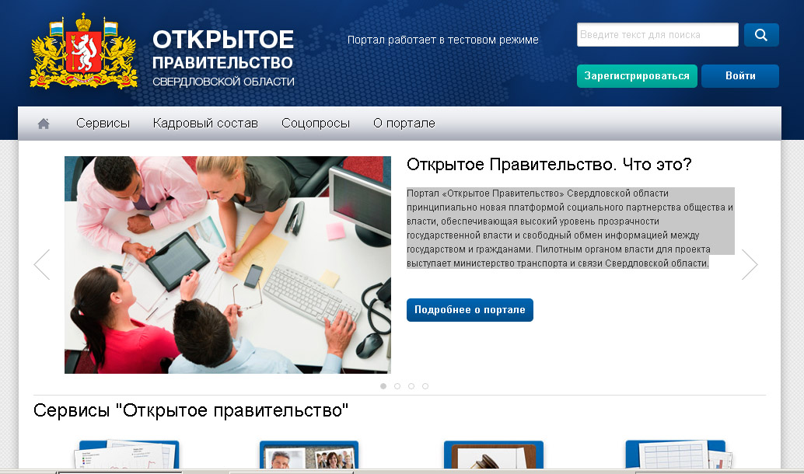Click the magnifier search button
This screenshot has height=474, width=804.
pos(761,35)
